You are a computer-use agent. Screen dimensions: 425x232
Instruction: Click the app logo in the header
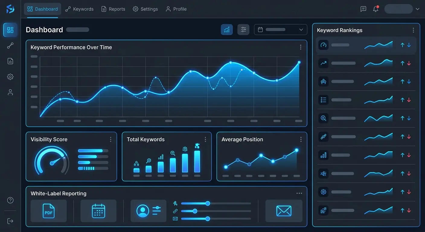tap(10, 9)
